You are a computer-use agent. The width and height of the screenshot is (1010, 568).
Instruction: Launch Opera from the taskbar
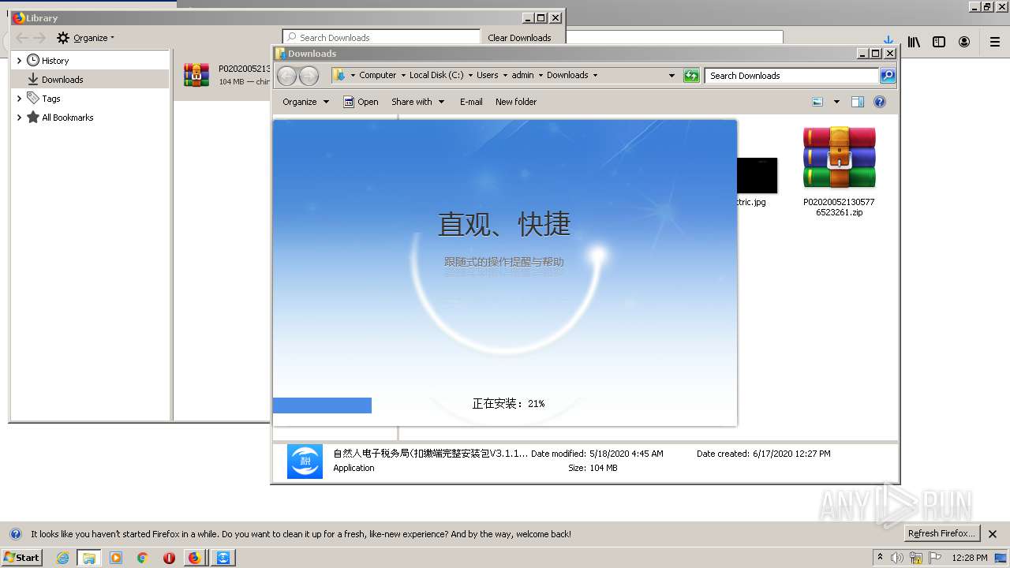coord(169,558)
